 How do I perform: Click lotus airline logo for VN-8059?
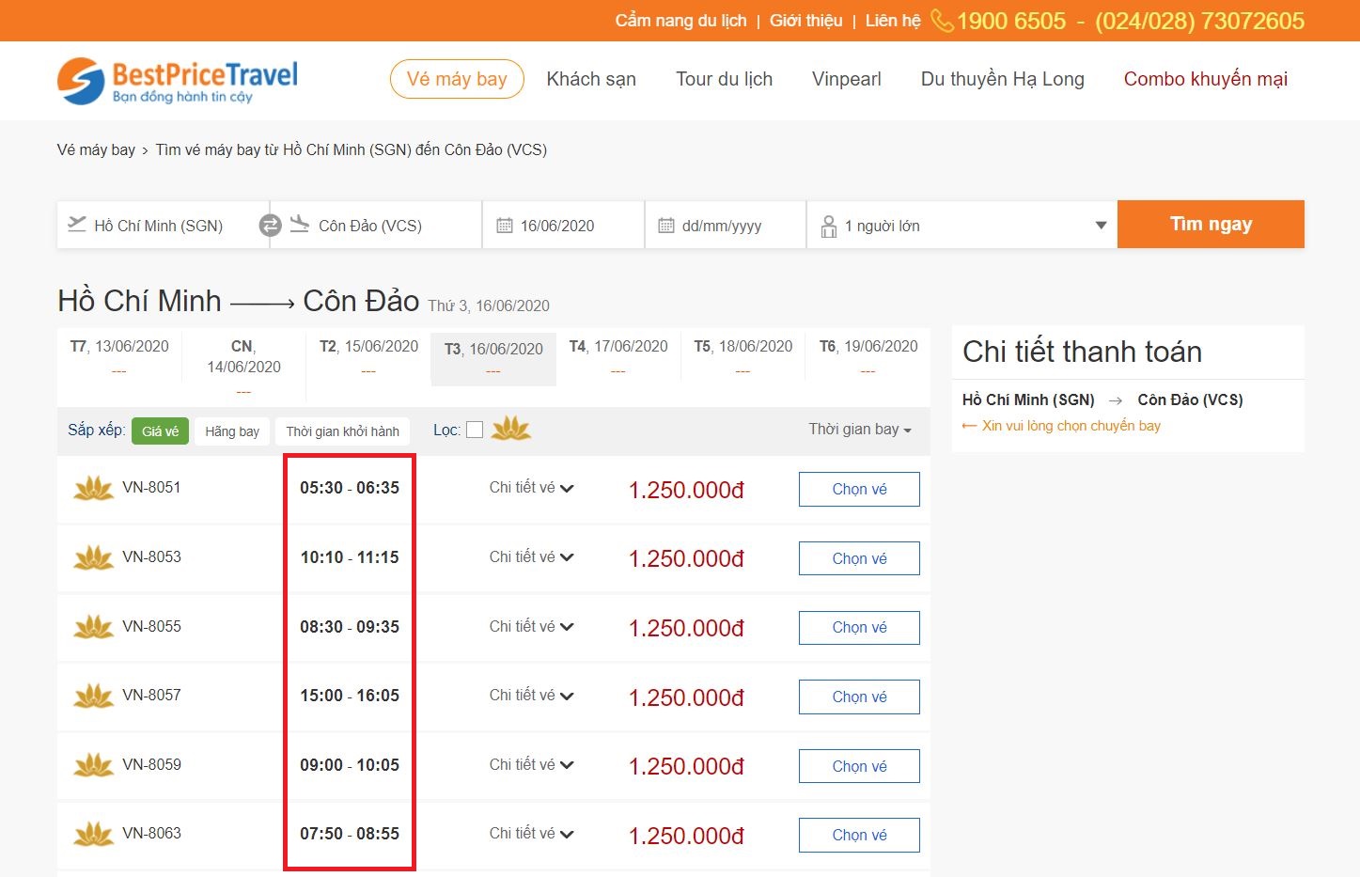94,765
